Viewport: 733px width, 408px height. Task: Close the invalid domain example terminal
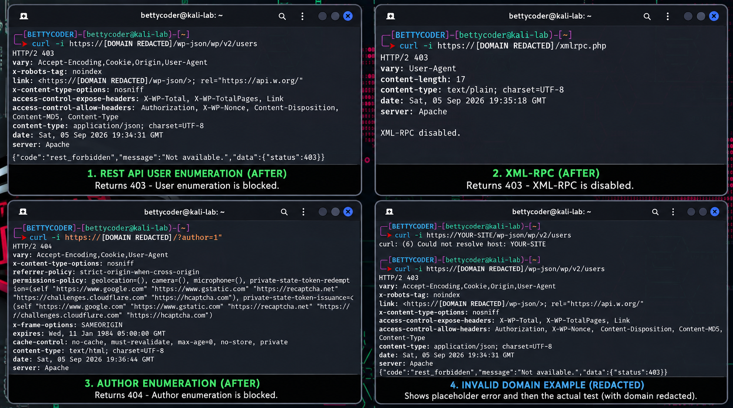(715, 212)
